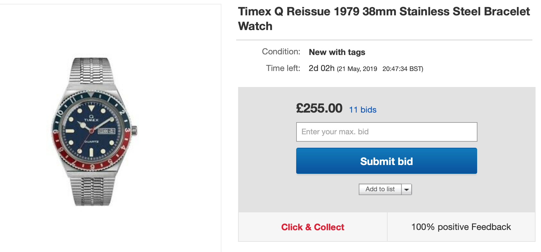Click the 21 May, 2019 end date

click(357, 69)
